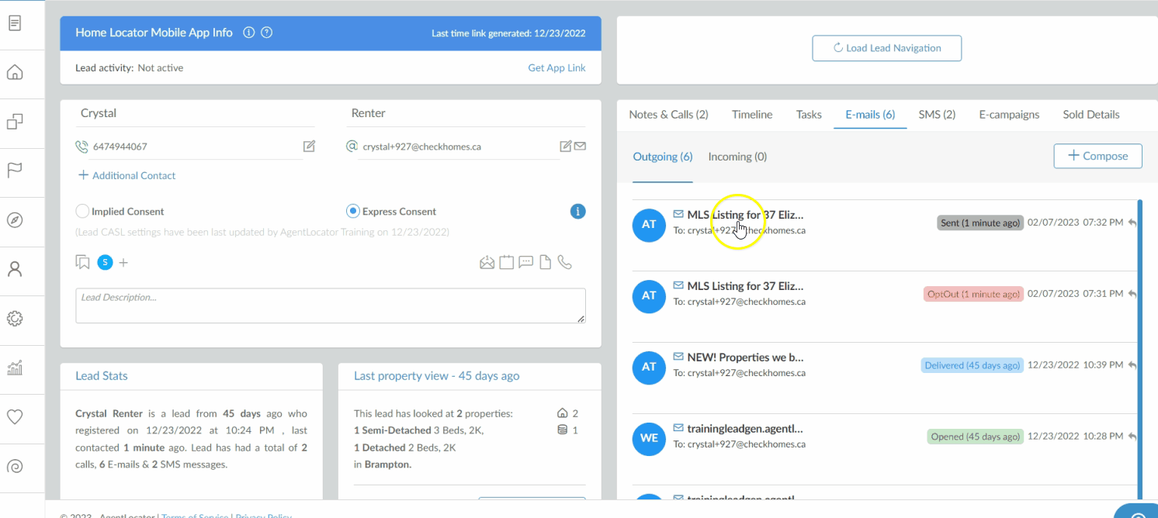The width and height of the screenshot is (1158, 518).
Task: Click the document note icon in lead actions row
Action: 545,262
